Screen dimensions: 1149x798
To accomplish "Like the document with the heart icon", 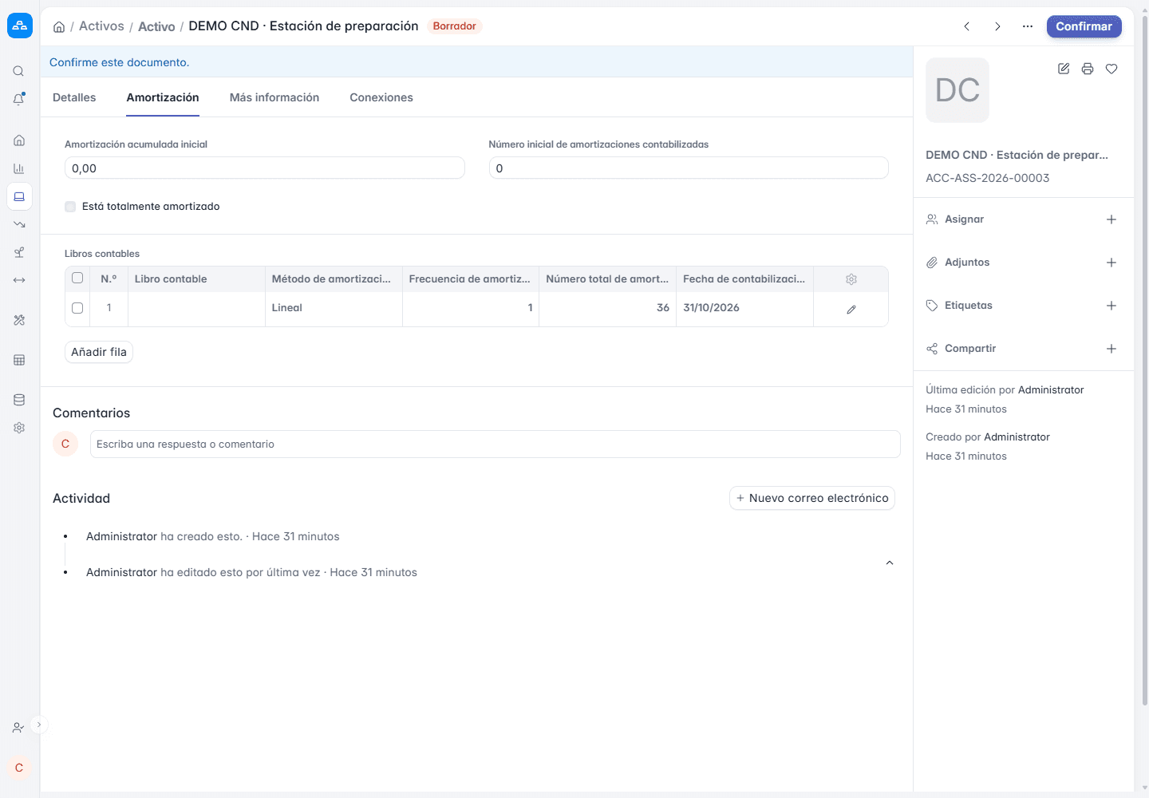I will click(x=1111, y=69).
